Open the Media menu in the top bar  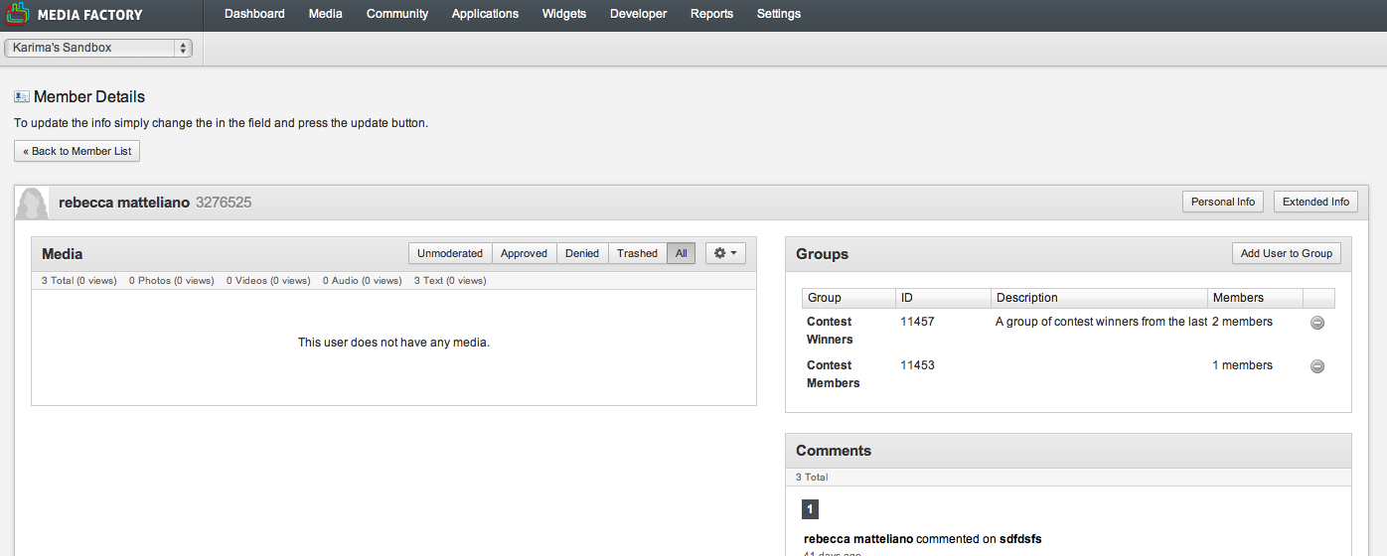tap(326, 14)
